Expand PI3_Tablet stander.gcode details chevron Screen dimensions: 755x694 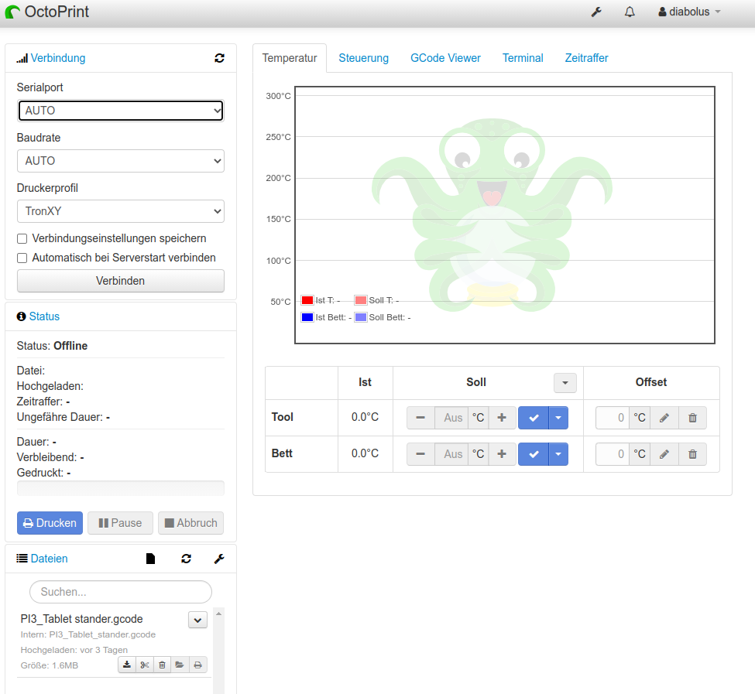click(197, 620)
